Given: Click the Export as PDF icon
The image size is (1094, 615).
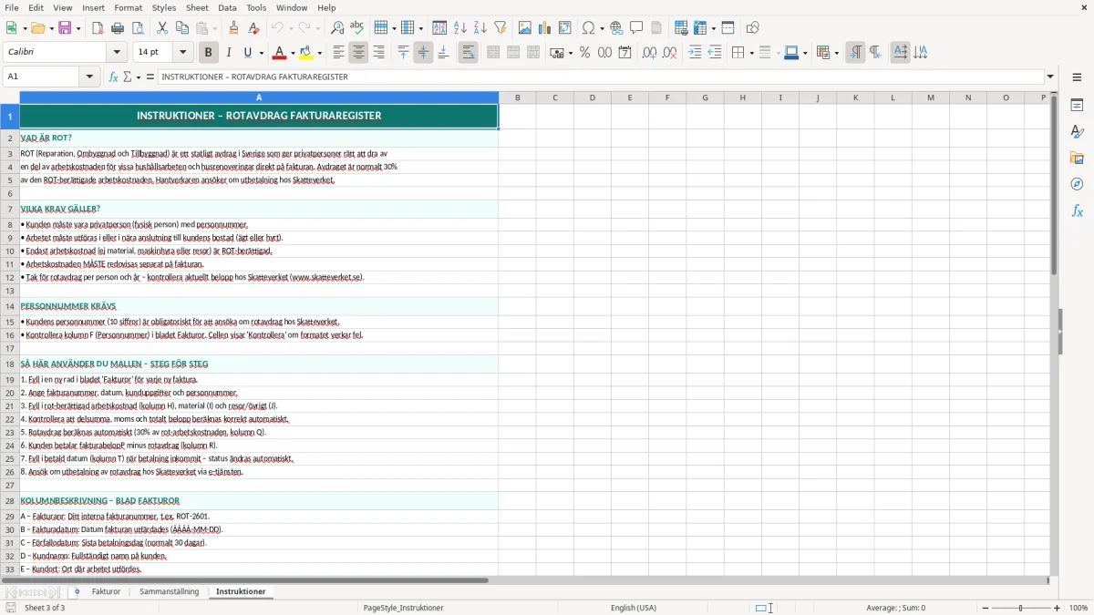Looking at the screenshot, I should pyautogui.click(x=98, y=28).
